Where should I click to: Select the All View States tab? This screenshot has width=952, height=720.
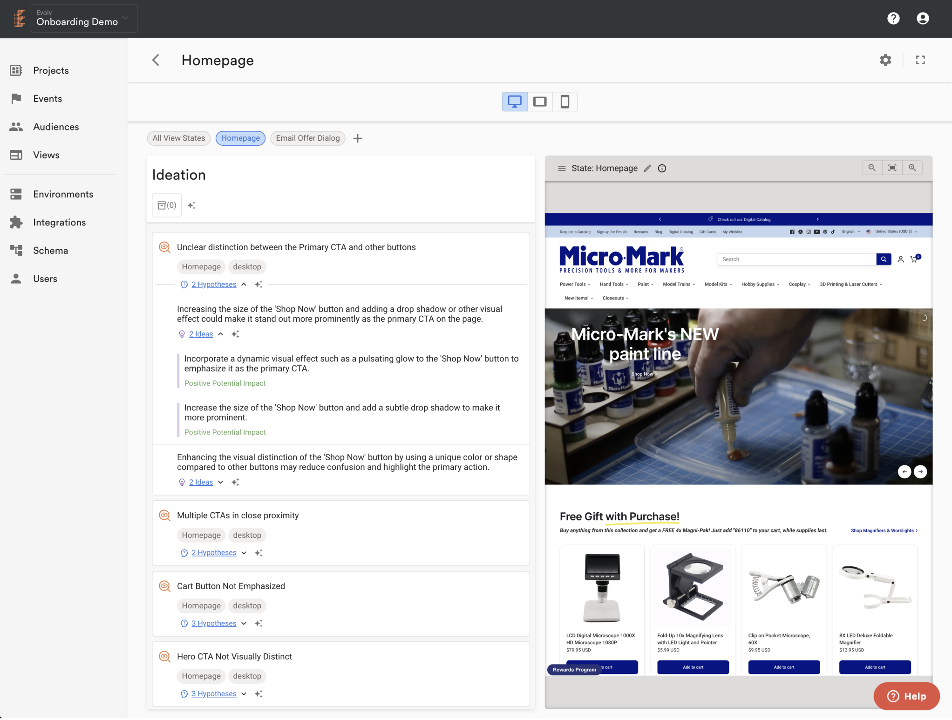pos(178,138)
